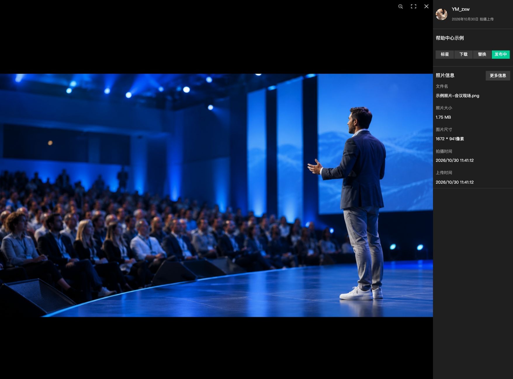This screenshot has width=513, height=379.
Task: Close the photo viewer
Action: click(x=426, y=6)
